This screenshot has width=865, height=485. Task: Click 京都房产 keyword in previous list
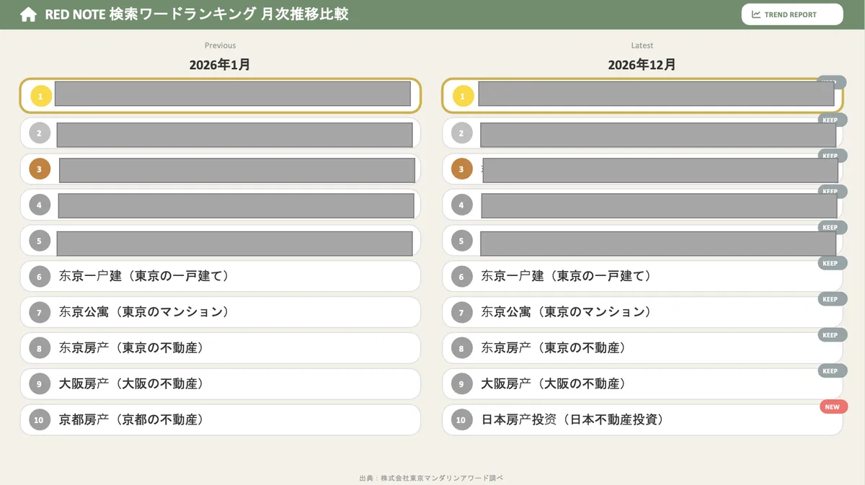click(130, 419)
